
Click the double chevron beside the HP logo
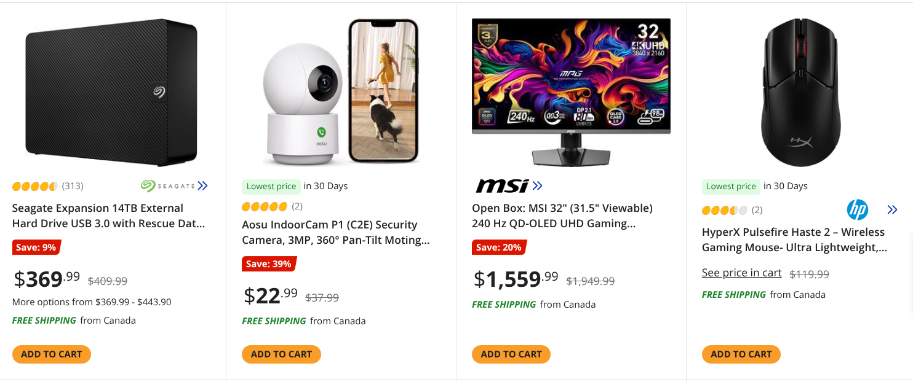click(892, 210)
